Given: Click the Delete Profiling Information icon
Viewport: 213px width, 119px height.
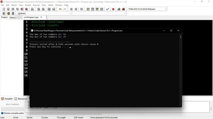Looking at the screenshot, I should [x=123, y=9].
